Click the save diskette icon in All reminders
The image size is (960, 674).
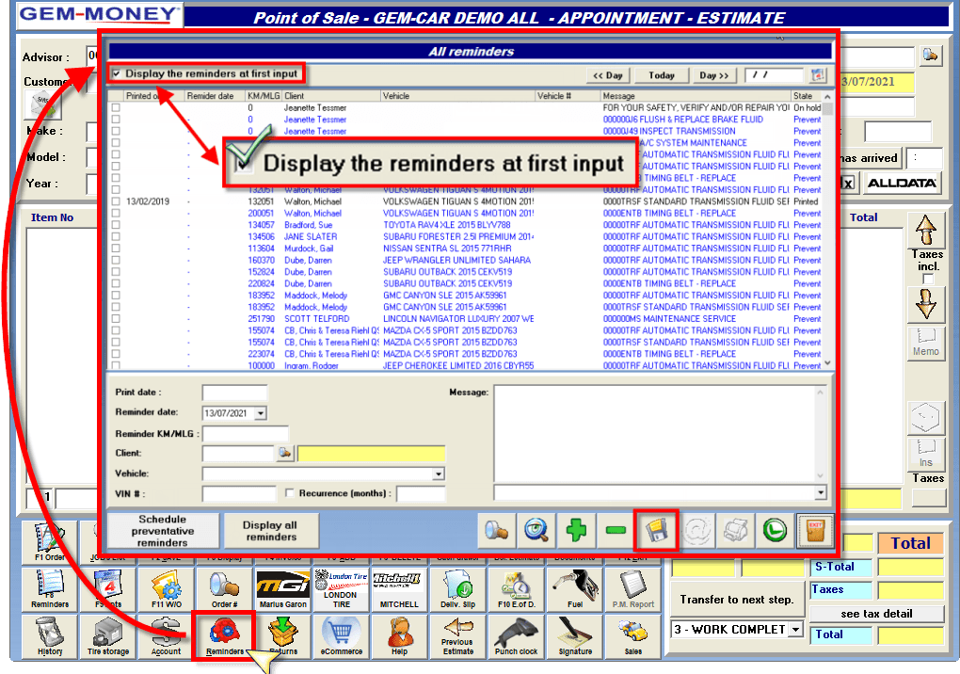pyautogui.click(x=656, y=530)
